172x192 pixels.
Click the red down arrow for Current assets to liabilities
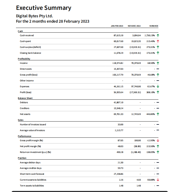(158, 180)
